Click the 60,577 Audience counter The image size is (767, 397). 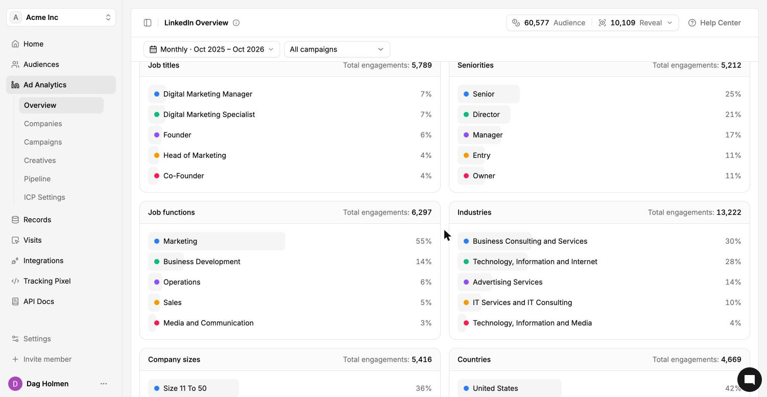[x=549, y=22]
